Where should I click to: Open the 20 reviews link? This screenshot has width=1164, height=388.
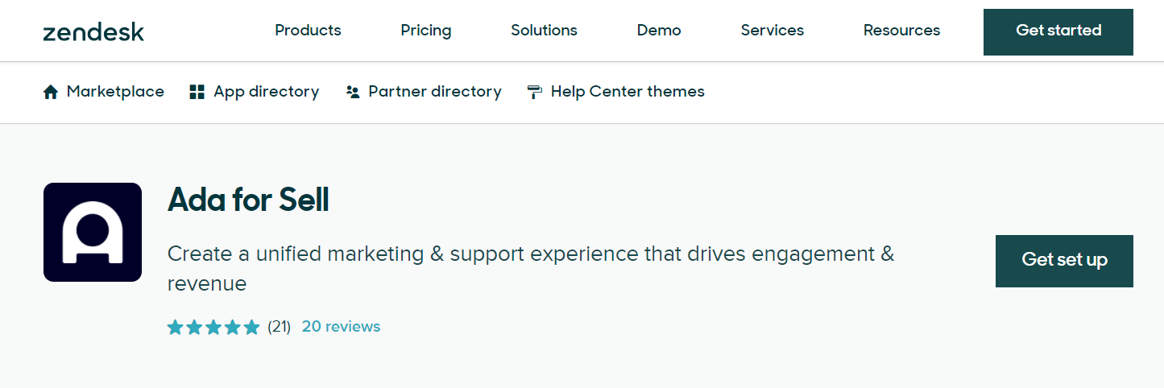click(x=341, y=326)
